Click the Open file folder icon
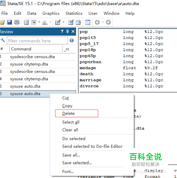 pos(2,22)
